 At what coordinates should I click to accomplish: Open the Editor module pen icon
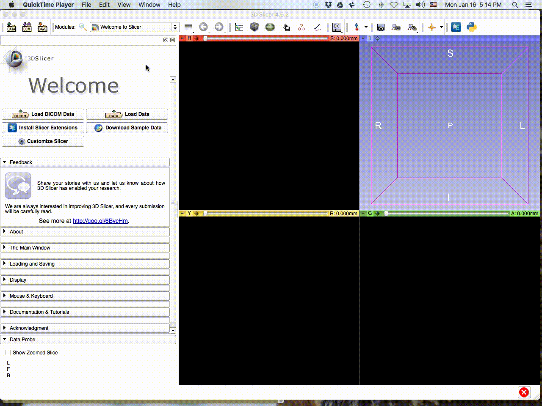pos(317,27)
